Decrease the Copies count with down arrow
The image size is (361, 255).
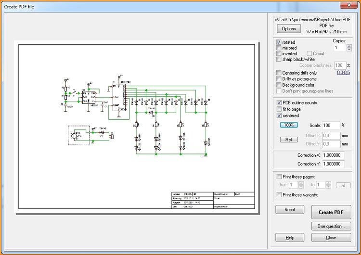pyautogui.click(x=348, y=50)
